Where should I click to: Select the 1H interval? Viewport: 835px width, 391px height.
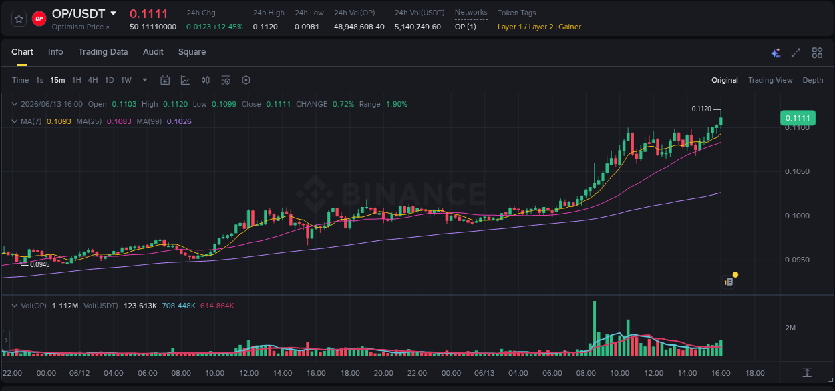tap(76, 80)
